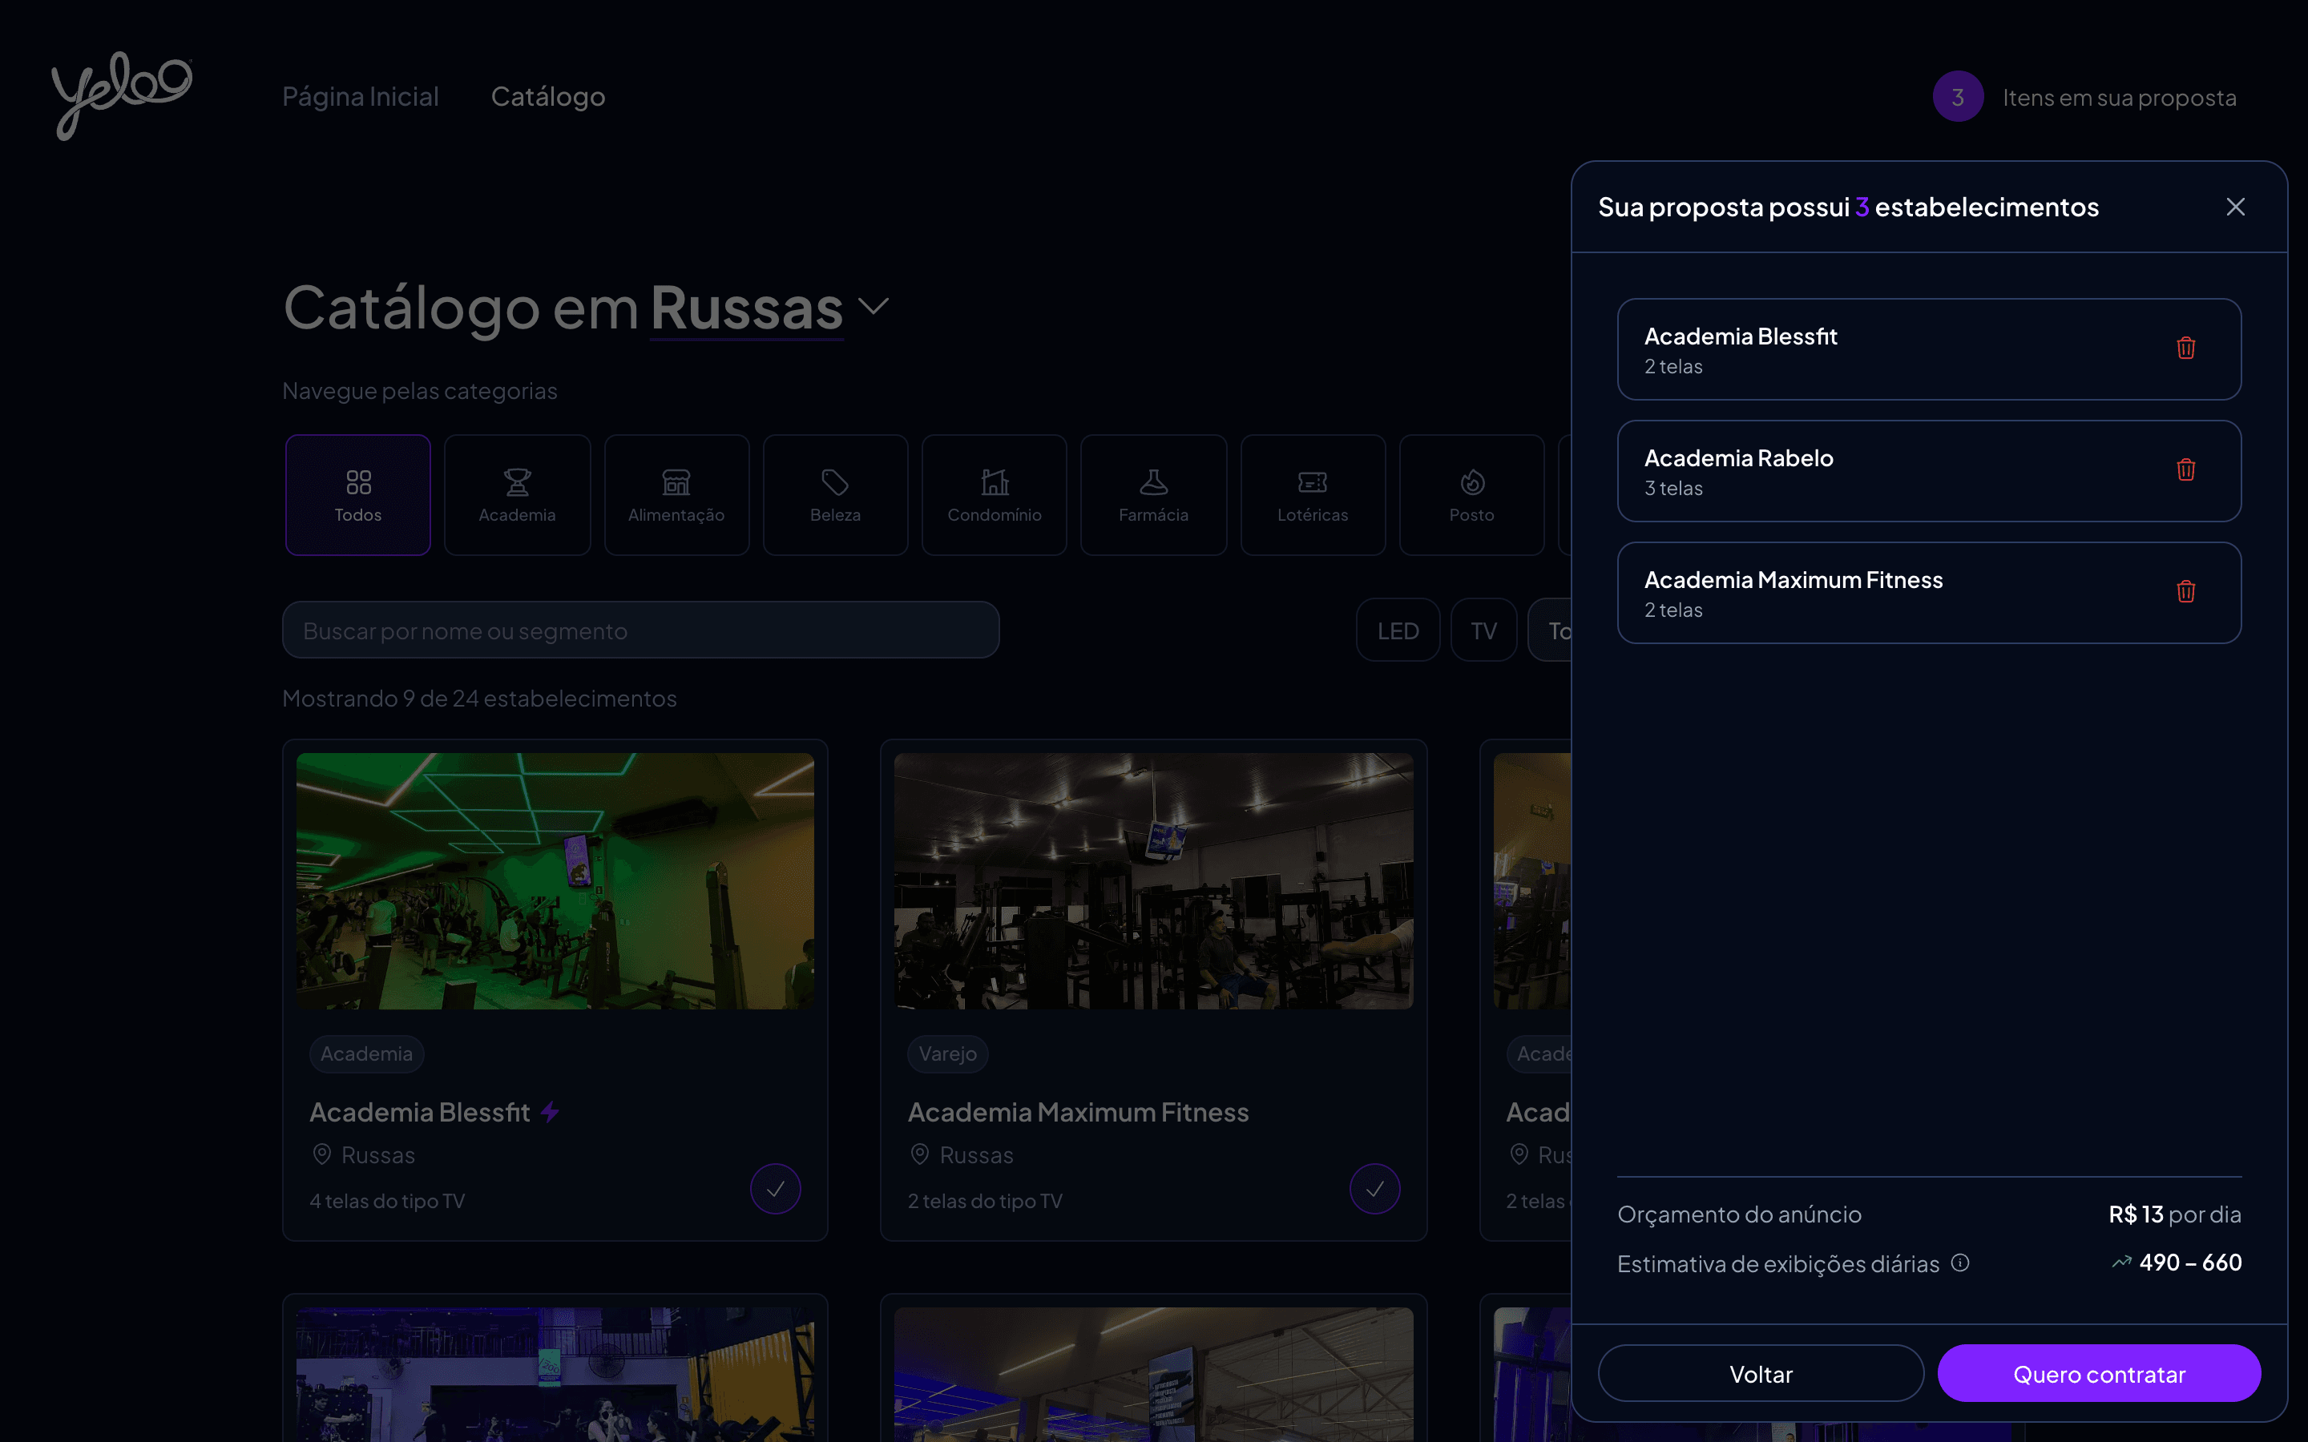Go to Página Inicial
2308x1442 pixels.
[x=361, y=96]
